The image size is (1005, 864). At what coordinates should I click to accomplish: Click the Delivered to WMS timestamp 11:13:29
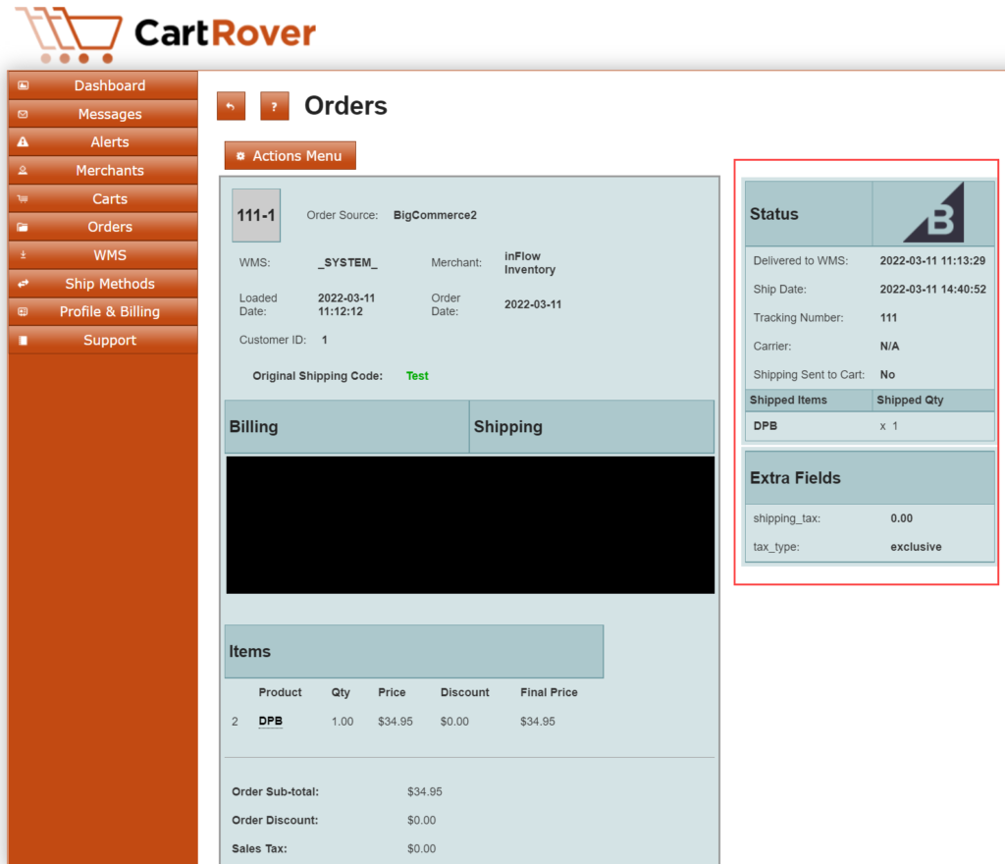click(x=932, y=261)
